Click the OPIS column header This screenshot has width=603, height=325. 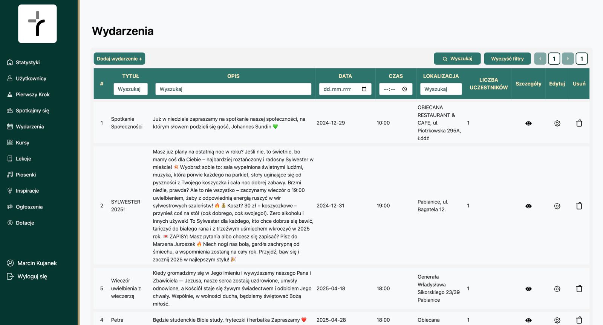(233, 76)
